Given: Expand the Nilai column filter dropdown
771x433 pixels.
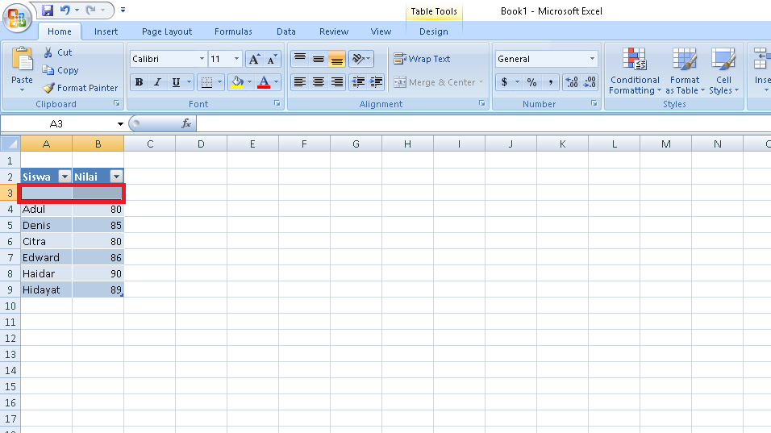Looking at the screenshot, I should [x=116, y=177].
